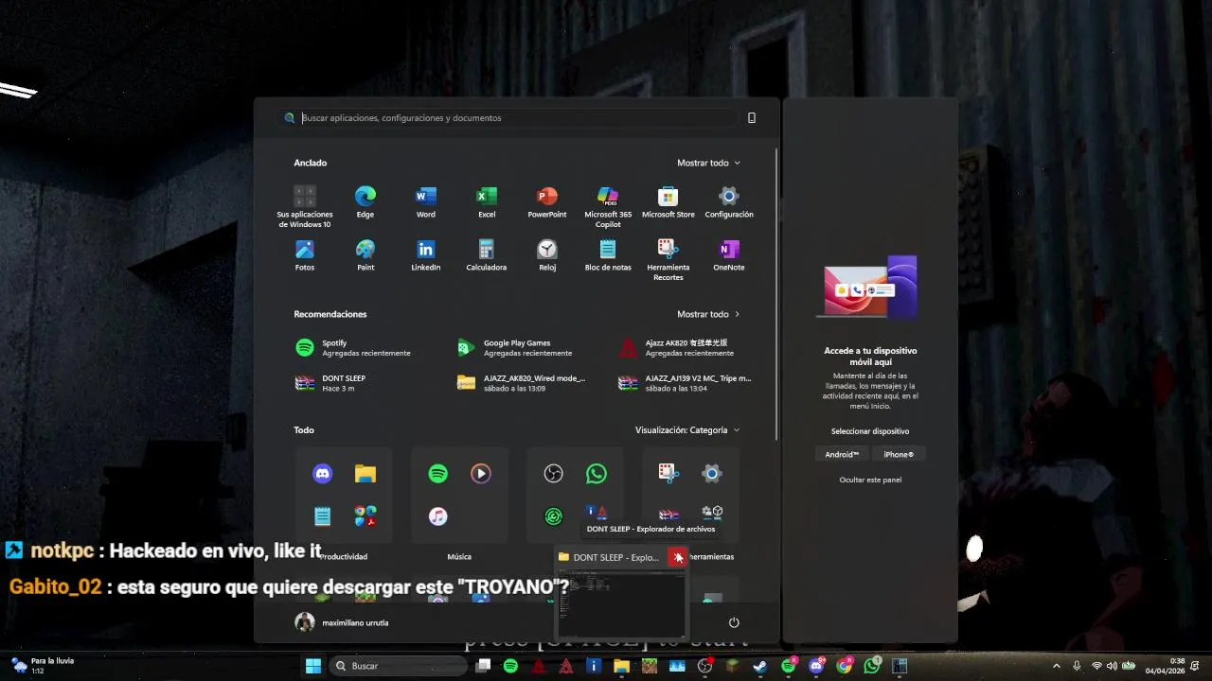Screen dimensions: 1212x681
Task: Open maximiliano urrutia account menu
Action: 343,622
